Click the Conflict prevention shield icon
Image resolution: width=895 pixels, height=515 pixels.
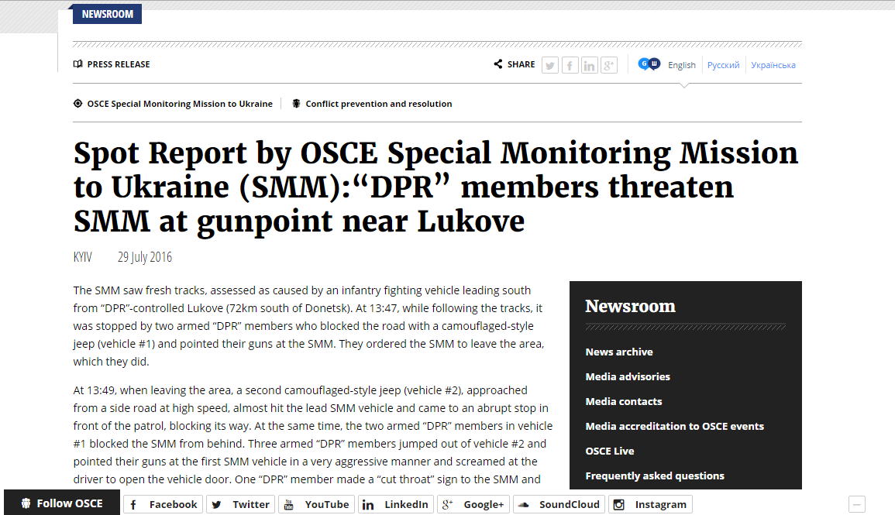click(x=296, y=103)
